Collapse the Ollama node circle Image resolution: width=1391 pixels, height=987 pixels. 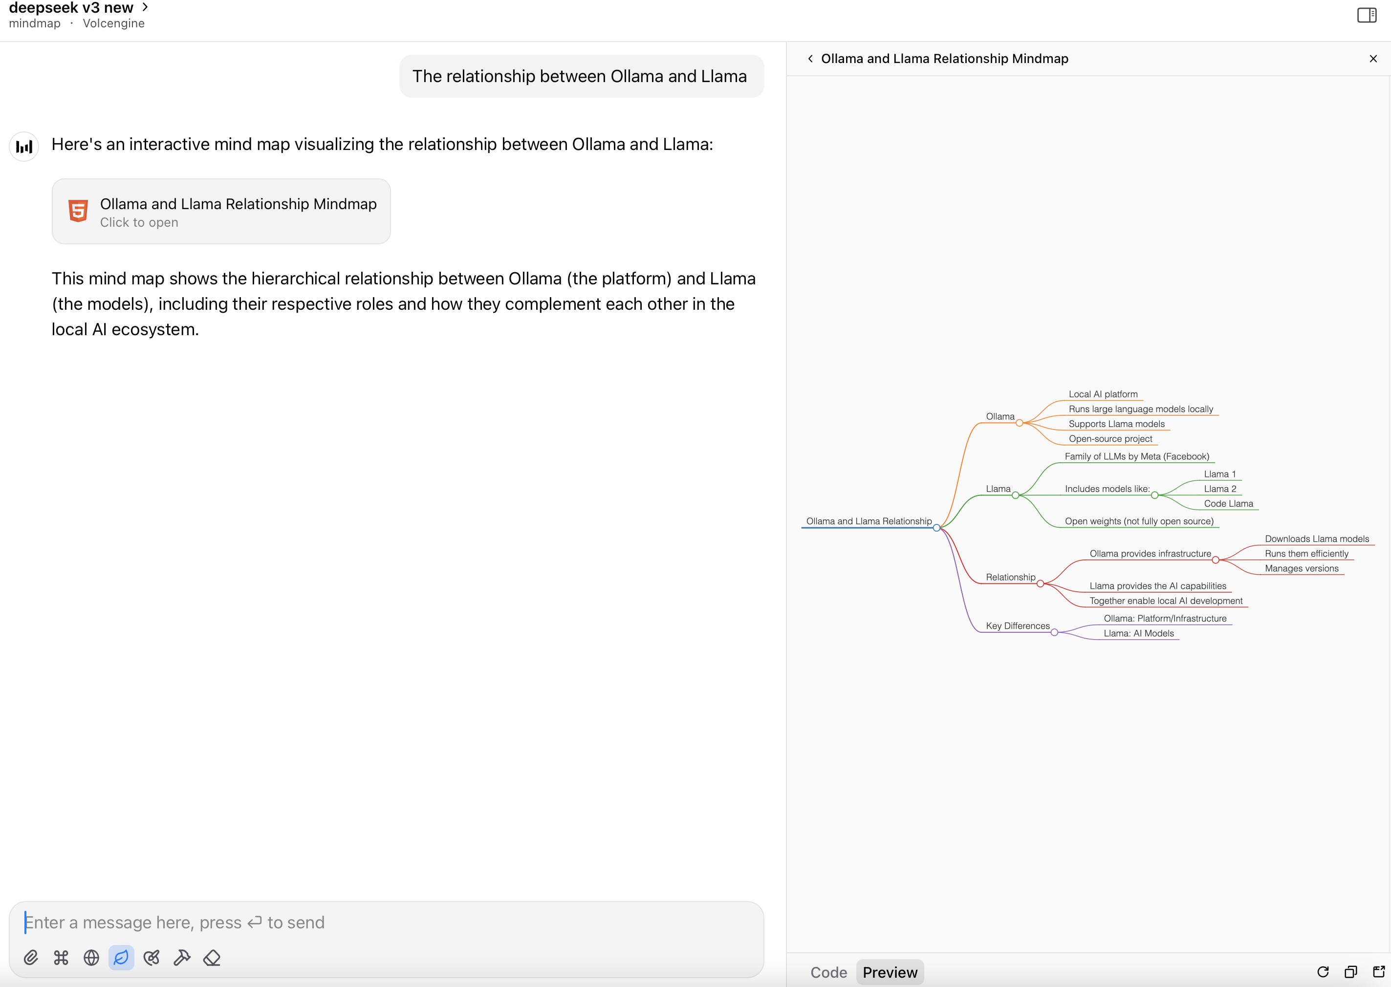pyautogui.click(x=1020, y=423)
